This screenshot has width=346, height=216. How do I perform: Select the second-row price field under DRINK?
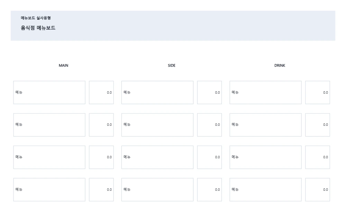pos(318,125)
